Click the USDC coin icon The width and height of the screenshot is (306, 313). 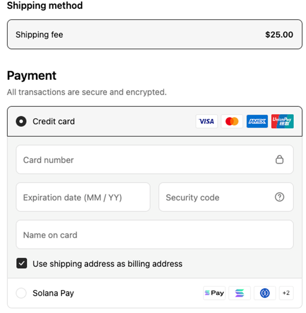pos(265,293)
